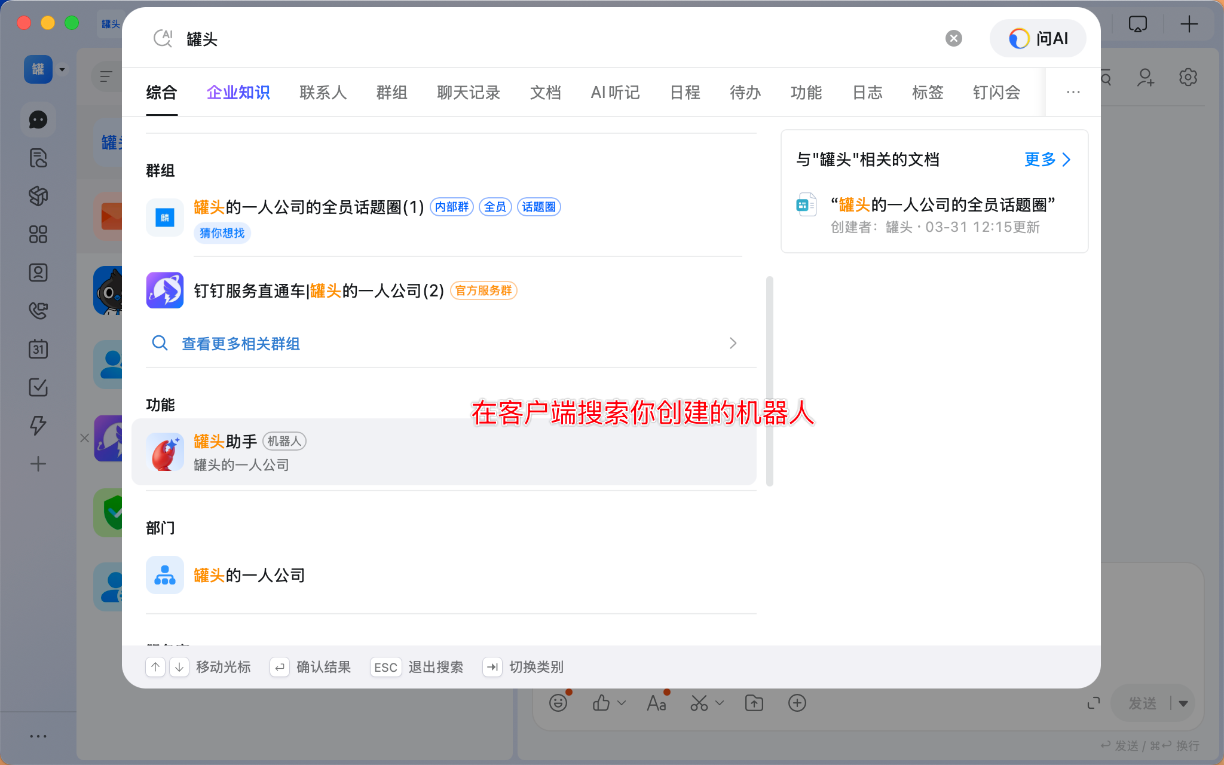Click the emoji smiley icon in chat toolbar
The image size is (1224, 765).
558,703
